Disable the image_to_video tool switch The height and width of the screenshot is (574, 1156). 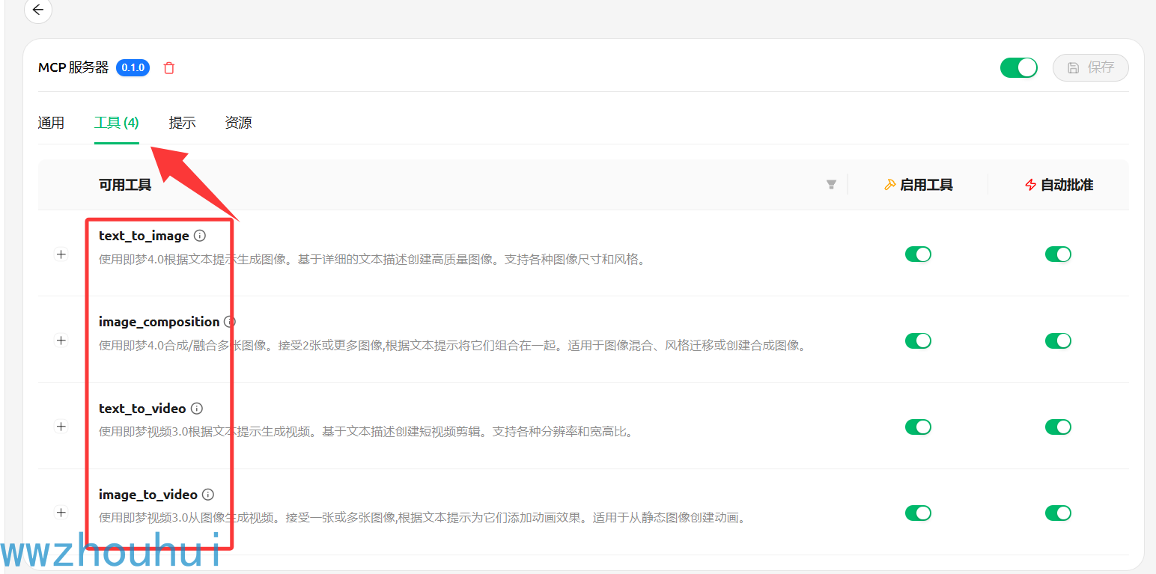918,513
